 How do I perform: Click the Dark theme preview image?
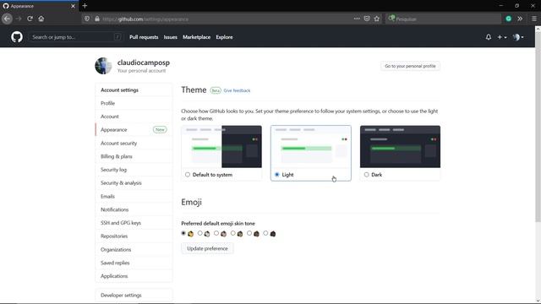(x=400, y=147)
